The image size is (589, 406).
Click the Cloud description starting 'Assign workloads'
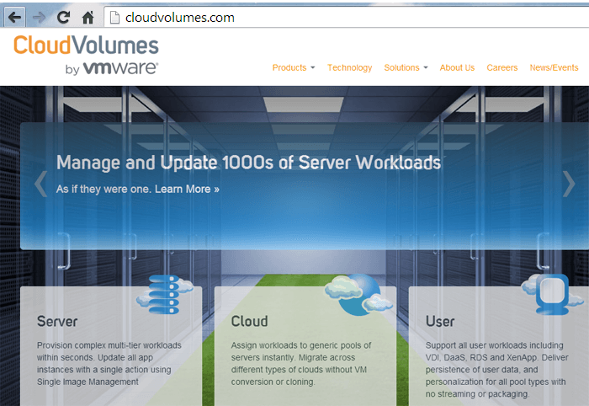pos(301,364)
